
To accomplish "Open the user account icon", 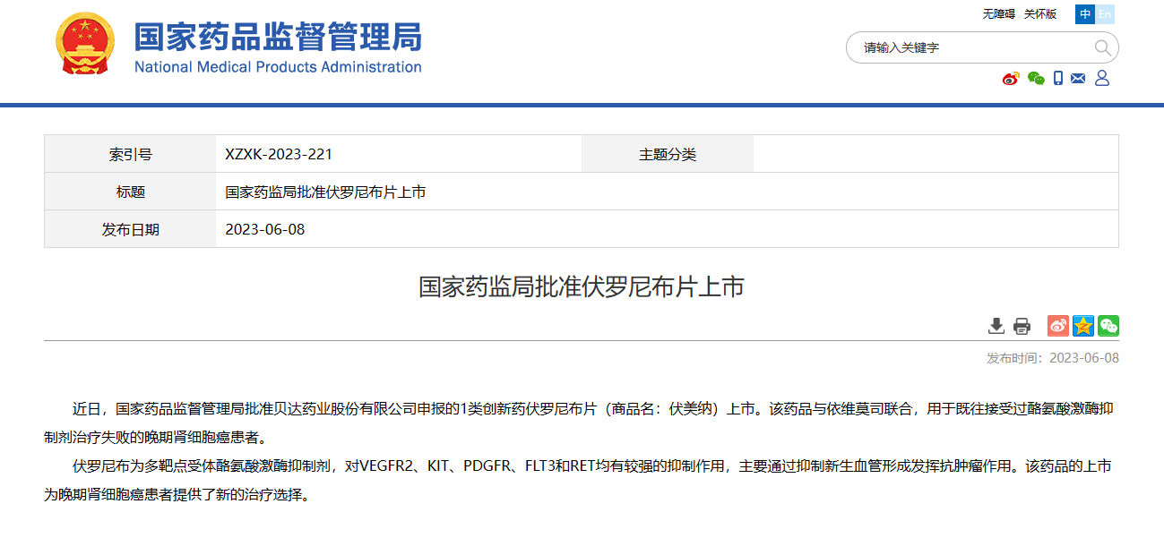I will pyautogui.click(x=1102, y=79).
